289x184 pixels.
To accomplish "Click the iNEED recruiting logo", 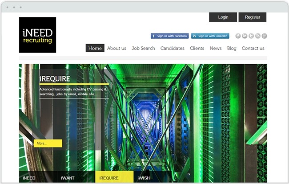I will point(38,35).
